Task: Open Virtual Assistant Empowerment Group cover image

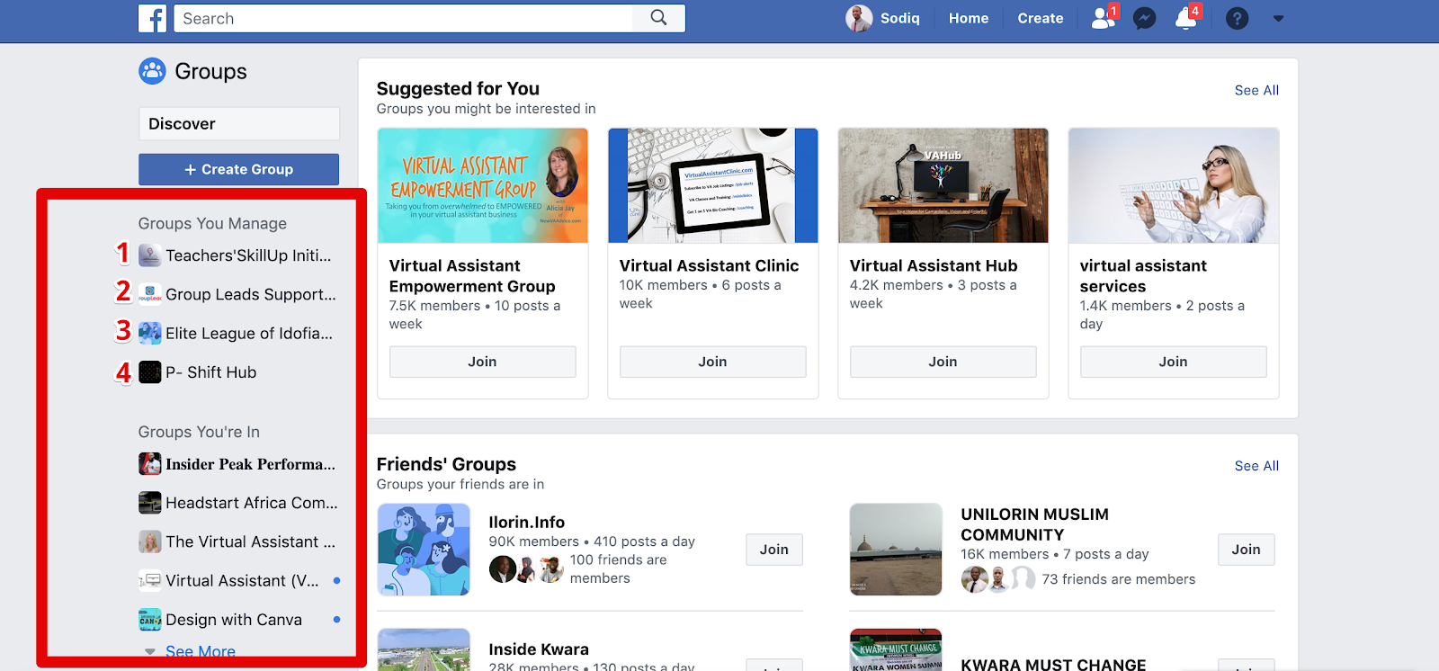Action: (x=483, y=185)
